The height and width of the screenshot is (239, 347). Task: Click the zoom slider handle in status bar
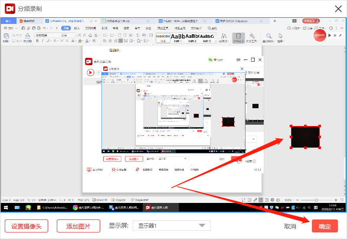click(316, 200)
